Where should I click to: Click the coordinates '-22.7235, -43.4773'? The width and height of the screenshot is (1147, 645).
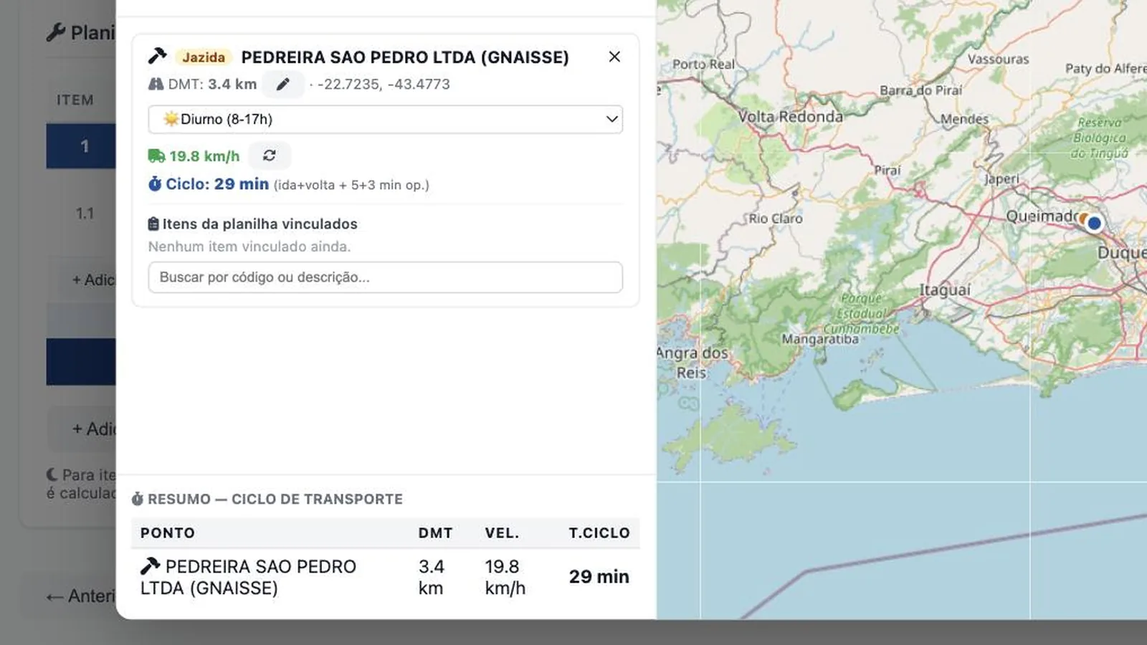click(384, 84)
